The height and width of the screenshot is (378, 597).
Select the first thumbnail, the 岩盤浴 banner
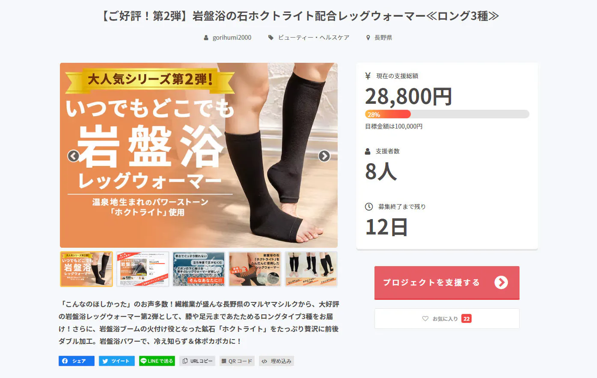[86, 269]
